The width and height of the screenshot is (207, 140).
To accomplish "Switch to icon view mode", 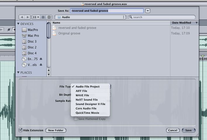I will click(x=36, y=17).
